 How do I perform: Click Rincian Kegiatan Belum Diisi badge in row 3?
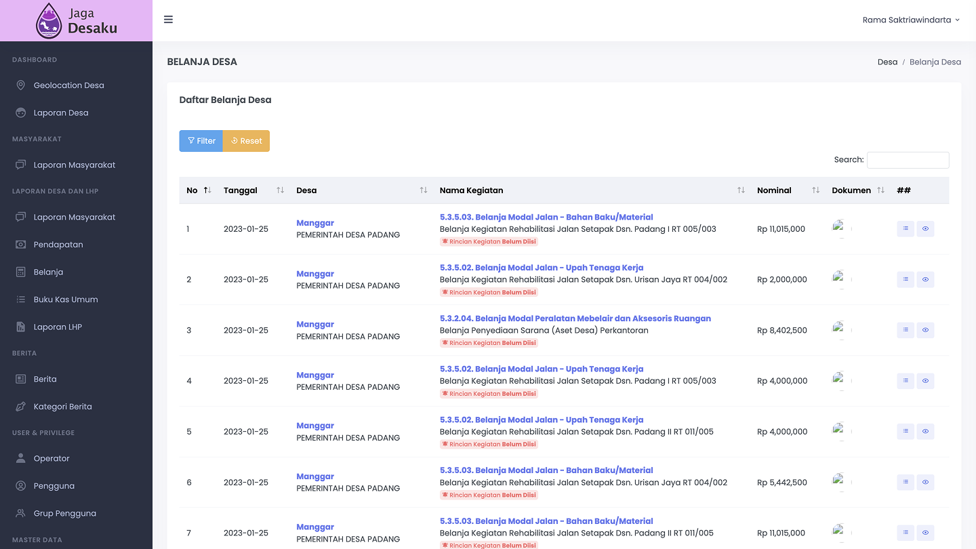pyautogui.click(x=489, y=343)
